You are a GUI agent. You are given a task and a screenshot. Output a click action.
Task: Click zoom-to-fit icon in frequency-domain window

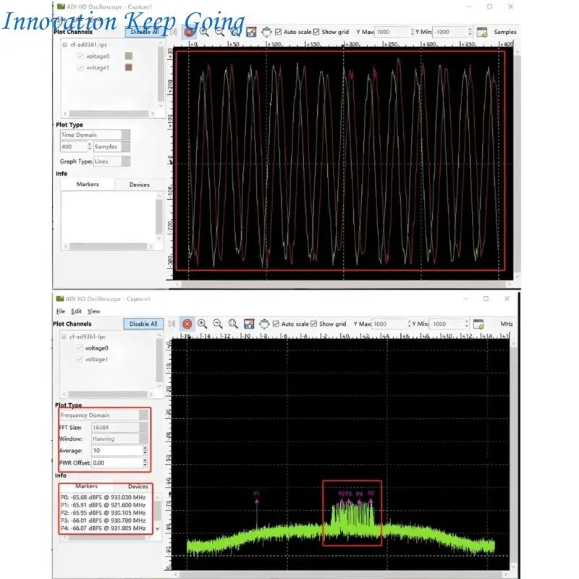233,324
